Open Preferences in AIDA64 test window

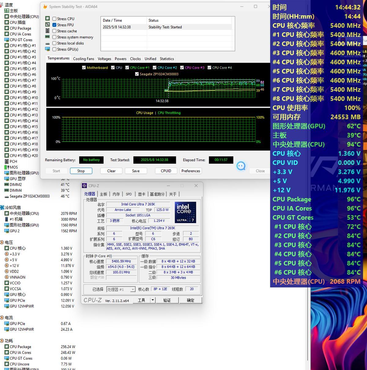(x=191, y=171)
